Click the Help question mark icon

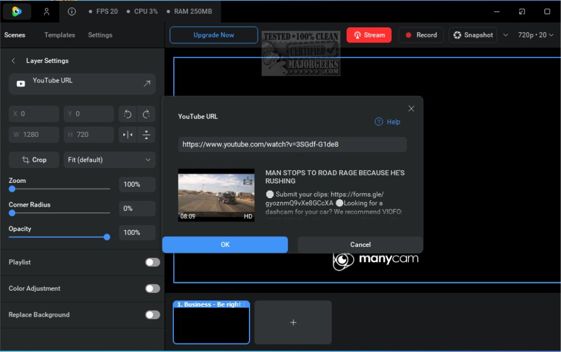[x=379, y=122]
